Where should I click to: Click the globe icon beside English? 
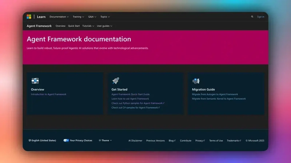[30, 141]
